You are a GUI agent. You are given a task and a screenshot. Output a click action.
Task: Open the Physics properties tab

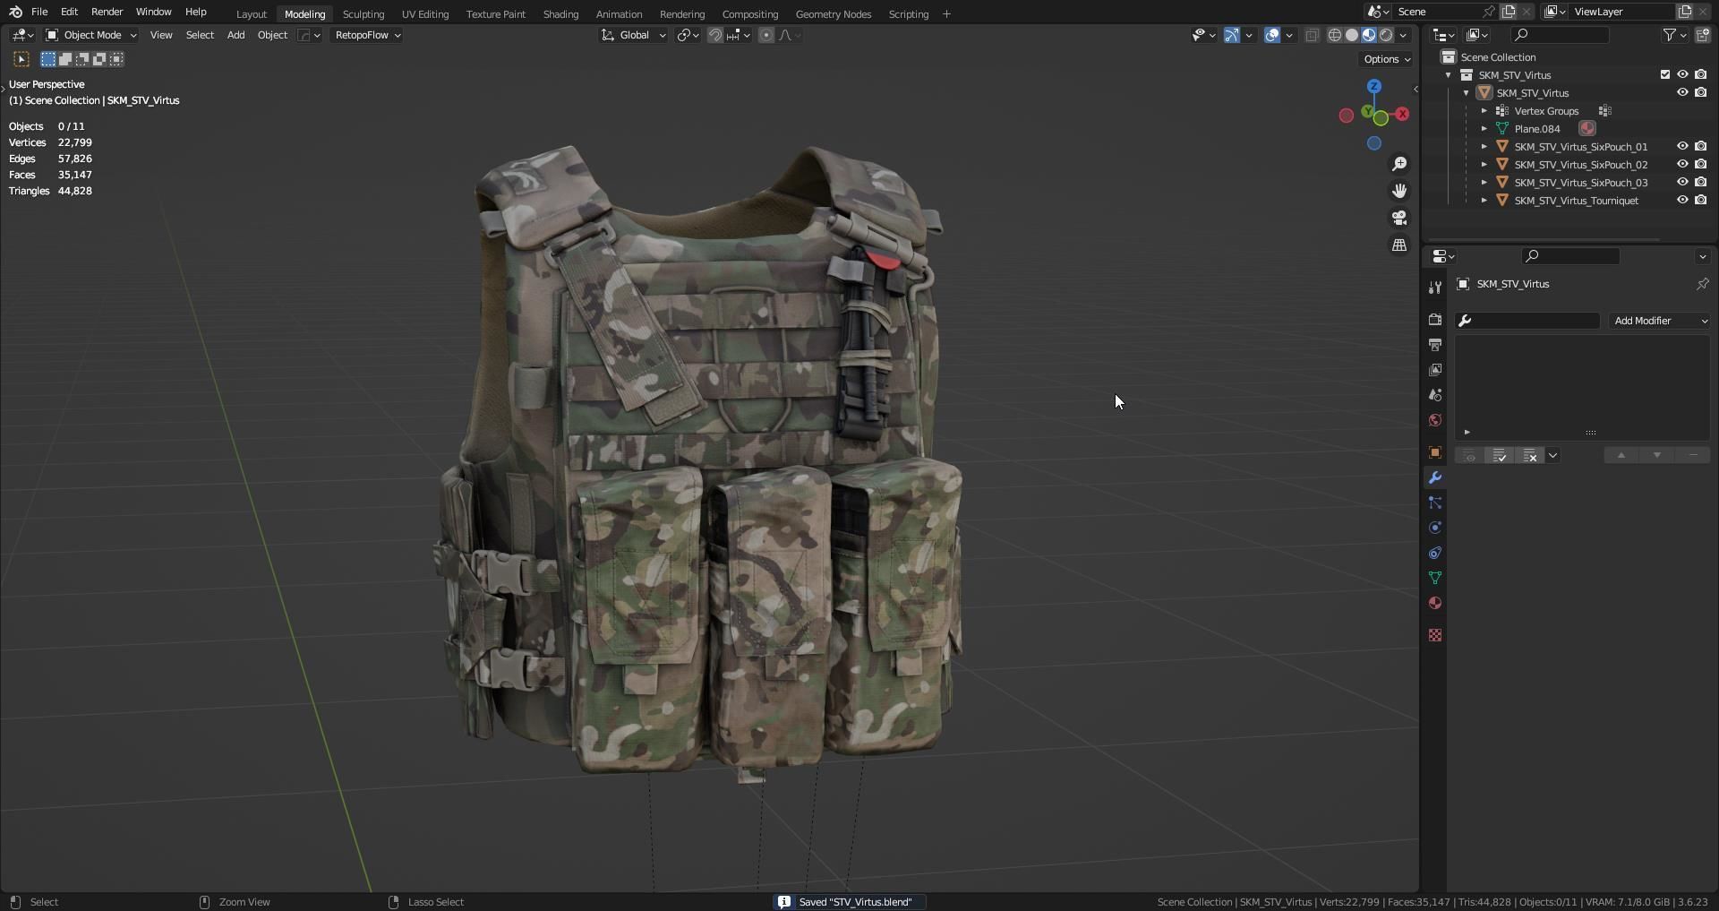pyautogui.click(x=1435, y=528)
